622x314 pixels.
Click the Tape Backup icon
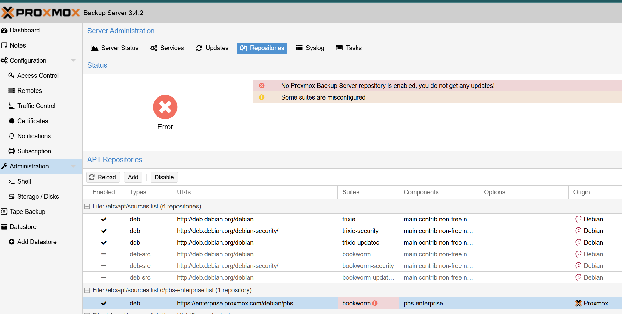click(x=4, y=212)
